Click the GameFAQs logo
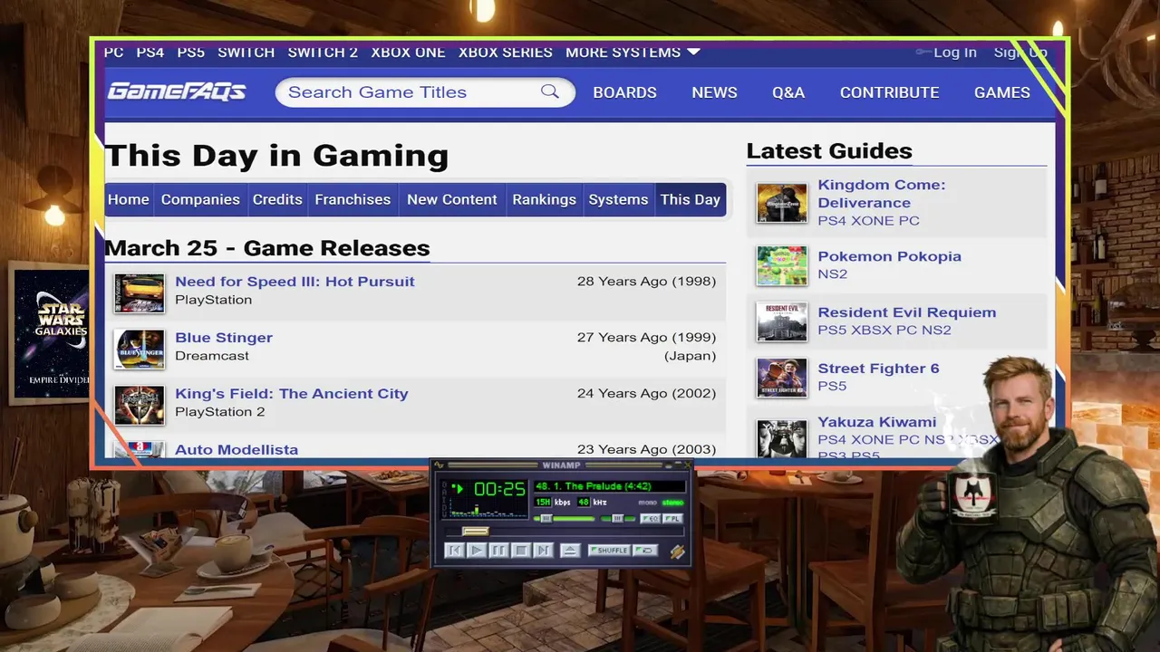This screenshot has height=652, width=1160. click(x=177, y=91)
